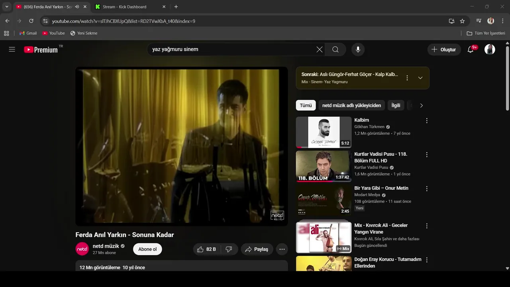This screenshot has height=287, width=510.
Task: Open more actions under the video
Action: click(x=282, y=249)
